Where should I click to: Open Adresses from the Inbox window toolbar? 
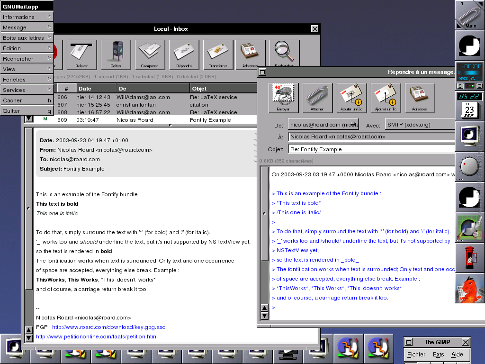[x=250, y=54]
